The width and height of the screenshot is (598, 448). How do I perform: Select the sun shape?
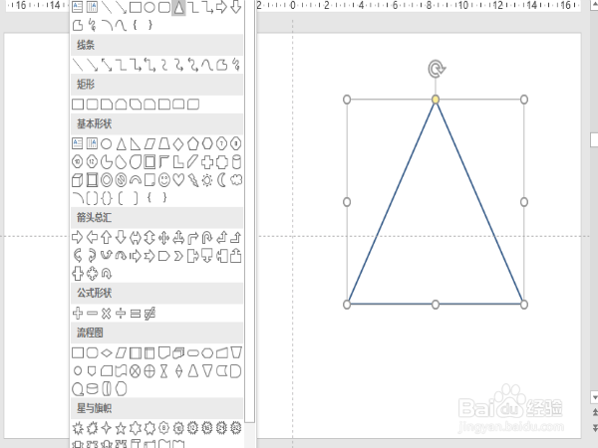207,180
